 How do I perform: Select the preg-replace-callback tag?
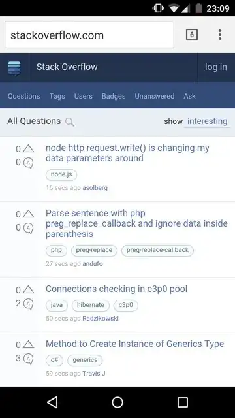pos(157,250)
